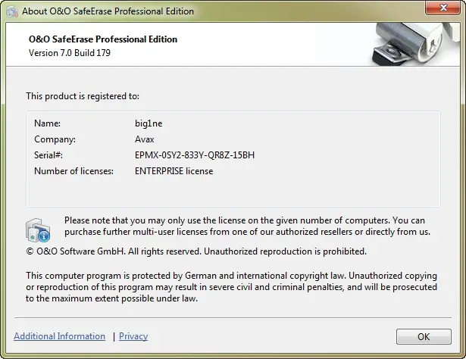Click the Version 7.0 Build 179 text

point(70,53)
